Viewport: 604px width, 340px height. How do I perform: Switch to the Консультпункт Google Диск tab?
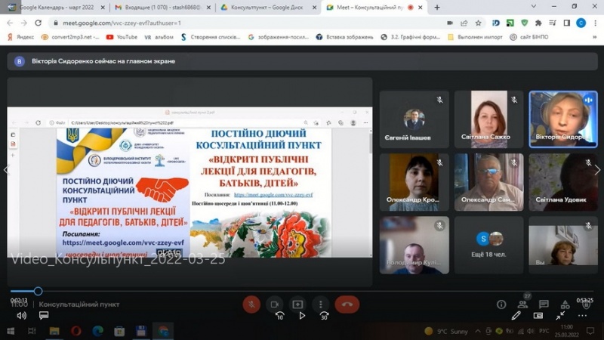coord(268,7)
